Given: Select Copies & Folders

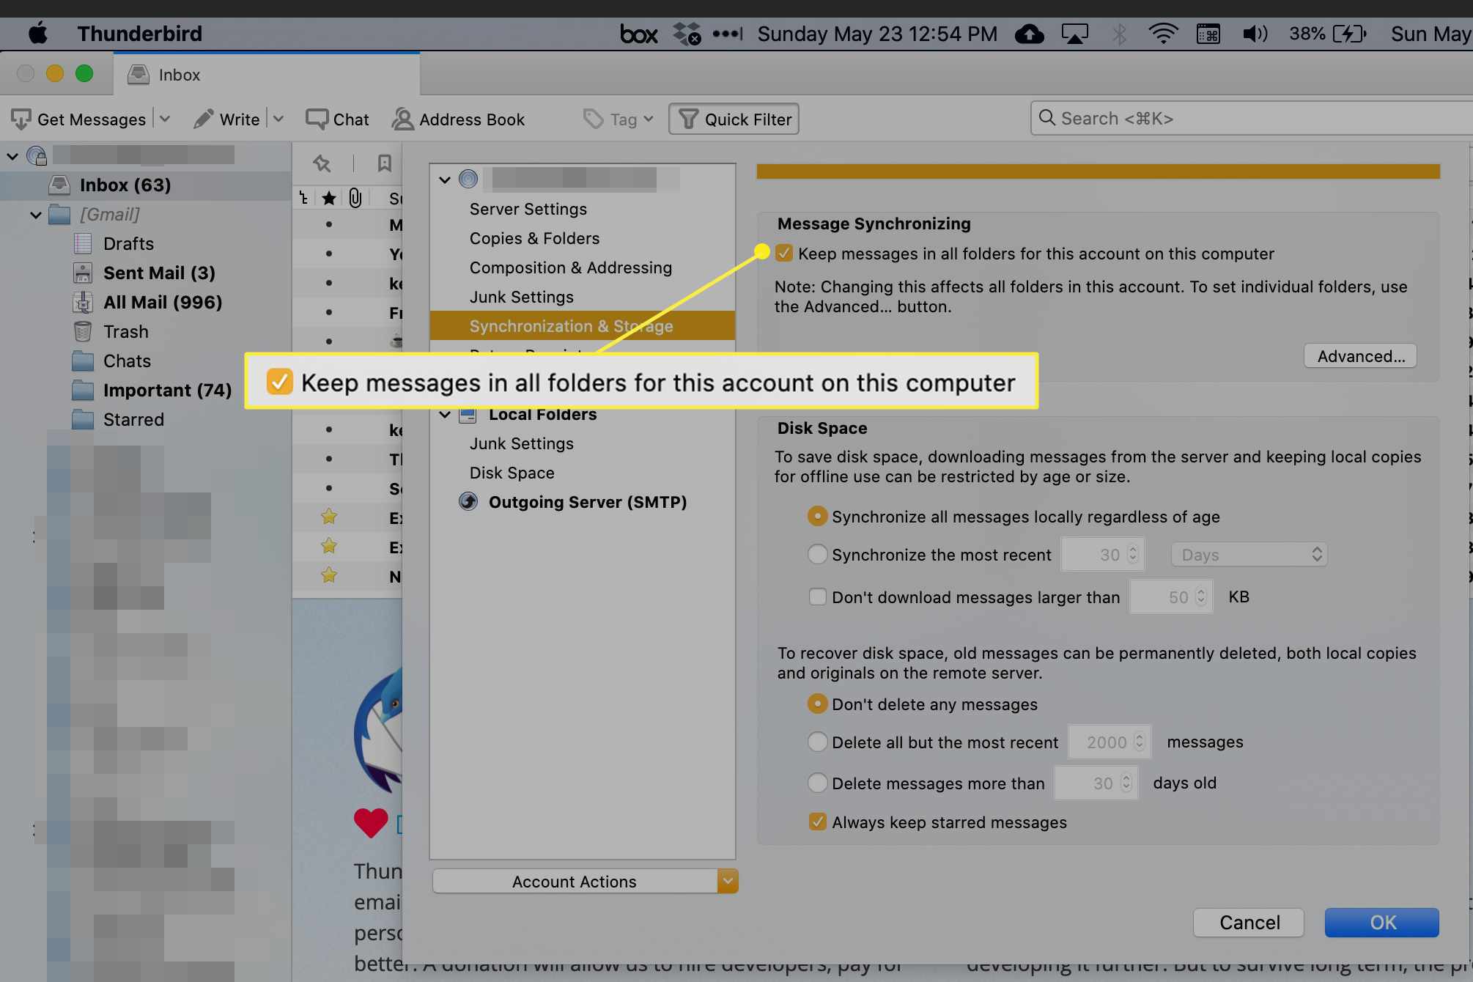Looking at the screenshot, I should [534, 238].
